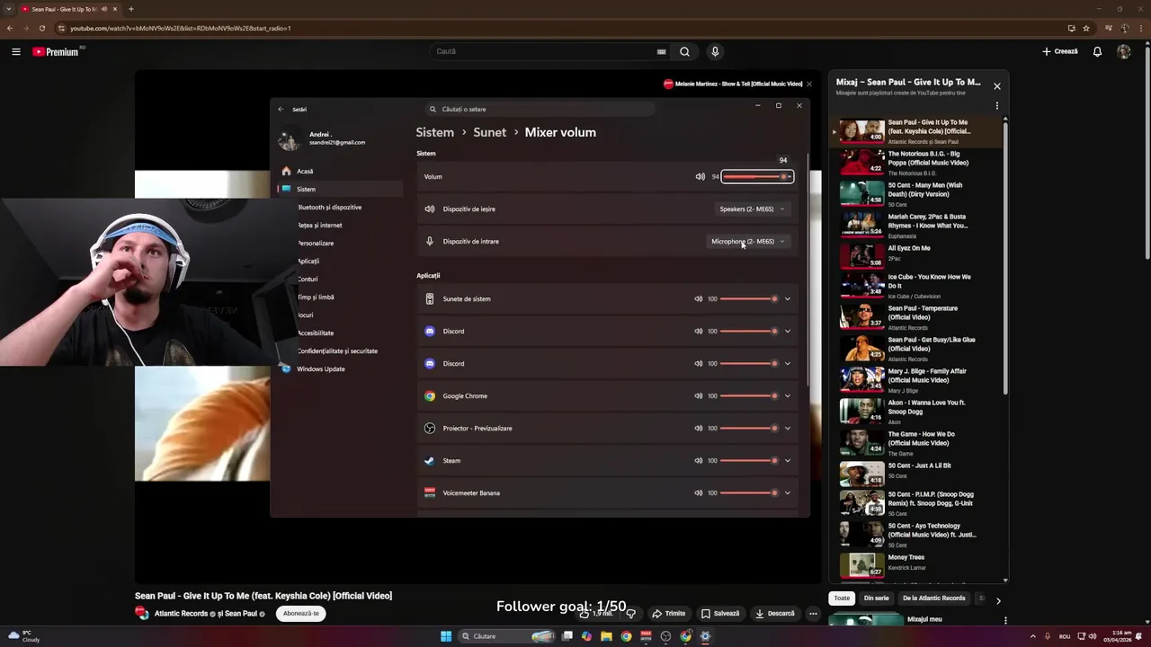Viewport: 1151px width, 647px height.
Task: Show more playlist filter chips with the arrow
Action: coord(997,600)
